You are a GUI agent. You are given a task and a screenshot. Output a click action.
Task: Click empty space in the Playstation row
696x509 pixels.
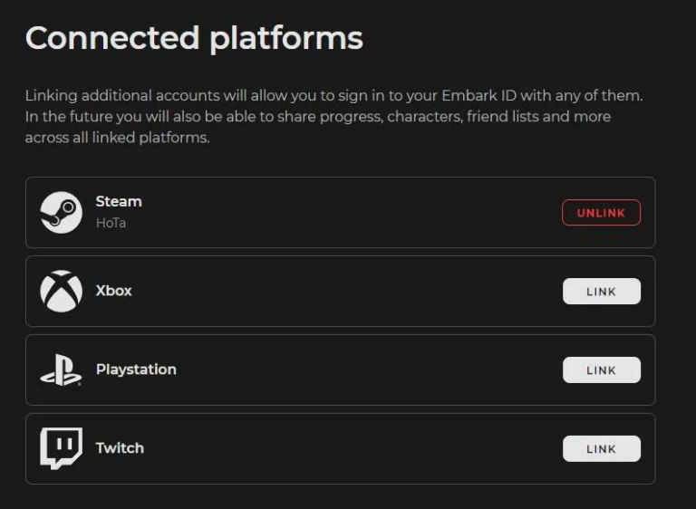click(362, 370)
